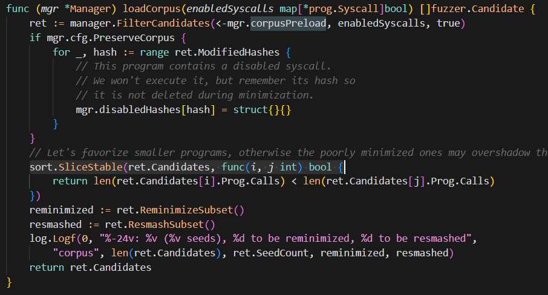Click the closing brace of the function
Screen dimensions: 548x295
pyautogui.click(x=9, y=282)
